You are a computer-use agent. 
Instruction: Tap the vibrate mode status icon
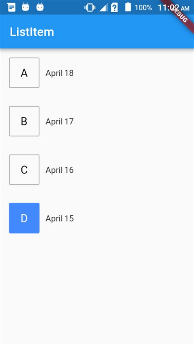pos(90,8)
